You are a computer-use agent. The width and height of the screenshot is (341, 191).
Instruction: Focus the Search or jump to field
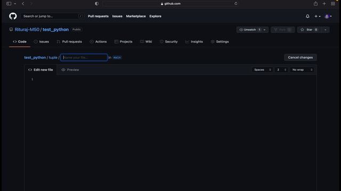tap(52, 16)
